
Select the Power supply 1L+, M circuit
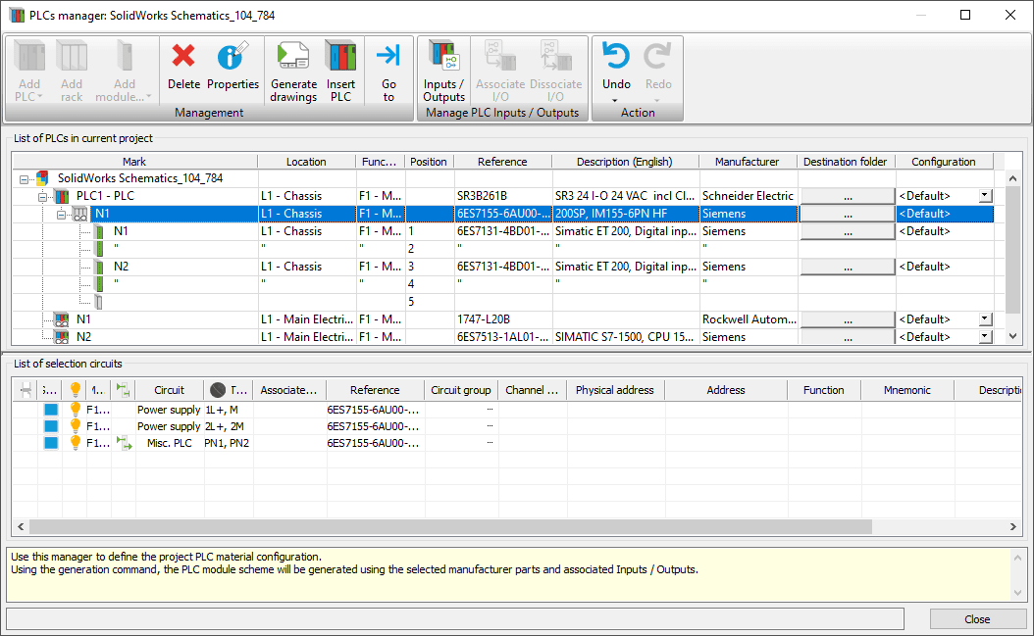point(517,410)
